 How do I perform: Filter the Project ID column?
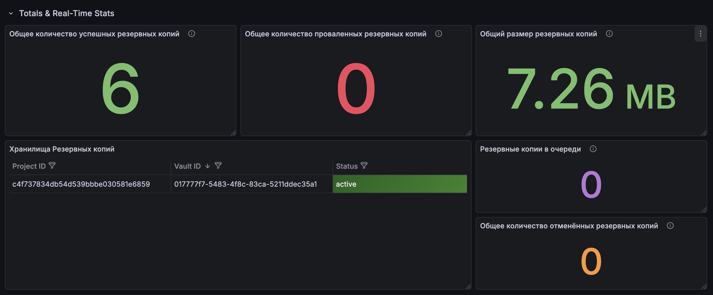tap(52, 166)
